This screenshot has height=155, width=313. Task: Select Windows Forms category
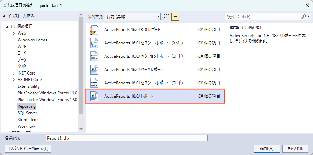click(32, 40)
